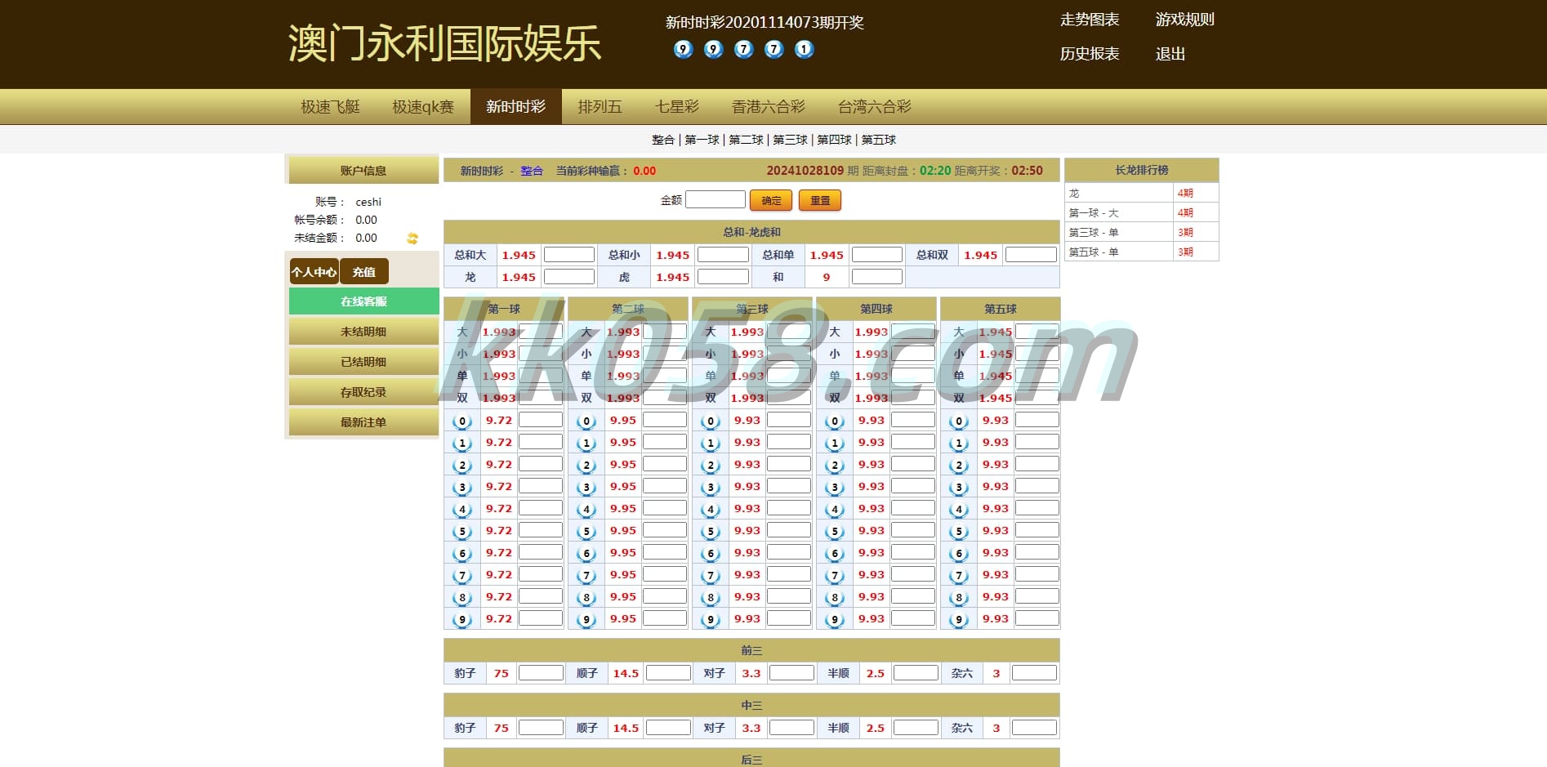Image resolution: width=1547 pixels, height=767 pixels.
Task: Open 已结明细 settled details
Action: [x=363, y=362]
